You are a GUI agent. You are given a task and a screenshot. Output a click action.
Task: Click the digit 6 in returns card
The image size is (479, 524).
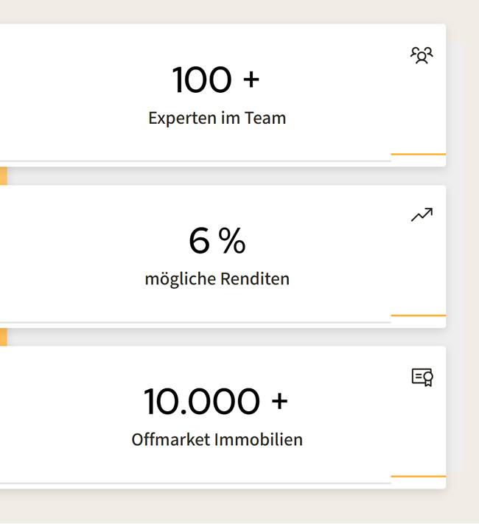[199, 241]
